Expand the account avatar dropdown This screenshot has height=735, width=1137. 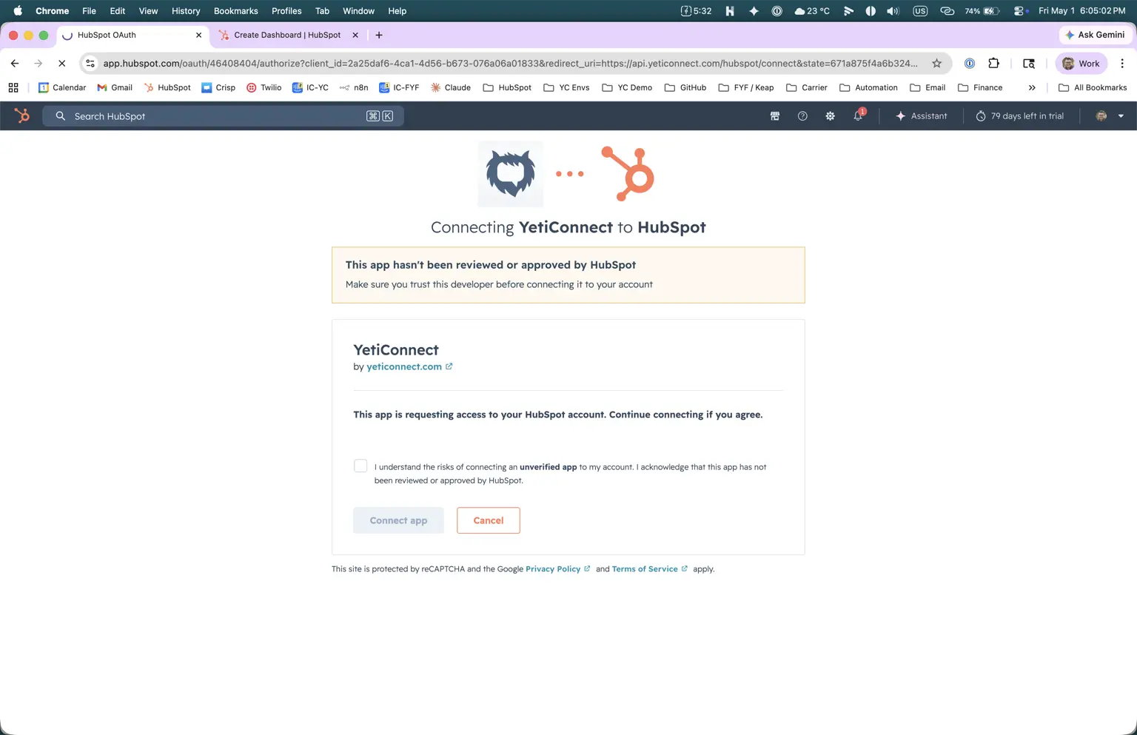[1110, 116]
